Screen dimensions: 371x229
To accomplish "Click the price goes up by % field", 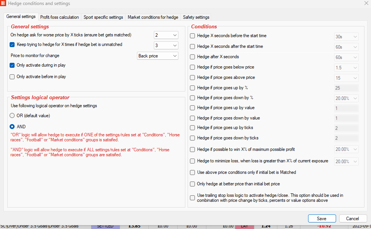I will pyautogui.click(x=346, y=88).
